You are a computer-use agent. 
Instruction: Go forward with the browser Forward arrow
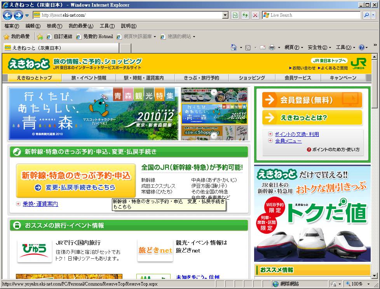[18, 15]
